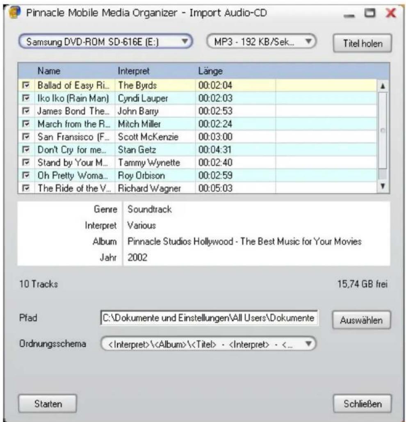Select the Tammy Wynette artist cell
This screenshot has height=422, width=406.
[x=155, y=162]
